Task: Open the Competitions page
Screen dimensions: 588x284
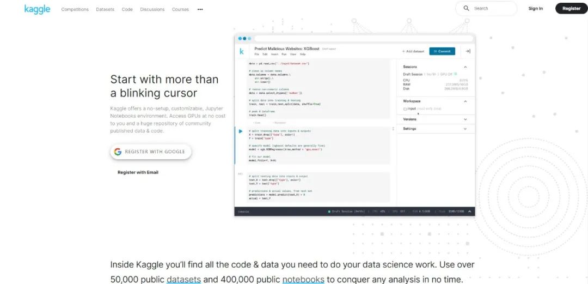Action: click(75, 9)
